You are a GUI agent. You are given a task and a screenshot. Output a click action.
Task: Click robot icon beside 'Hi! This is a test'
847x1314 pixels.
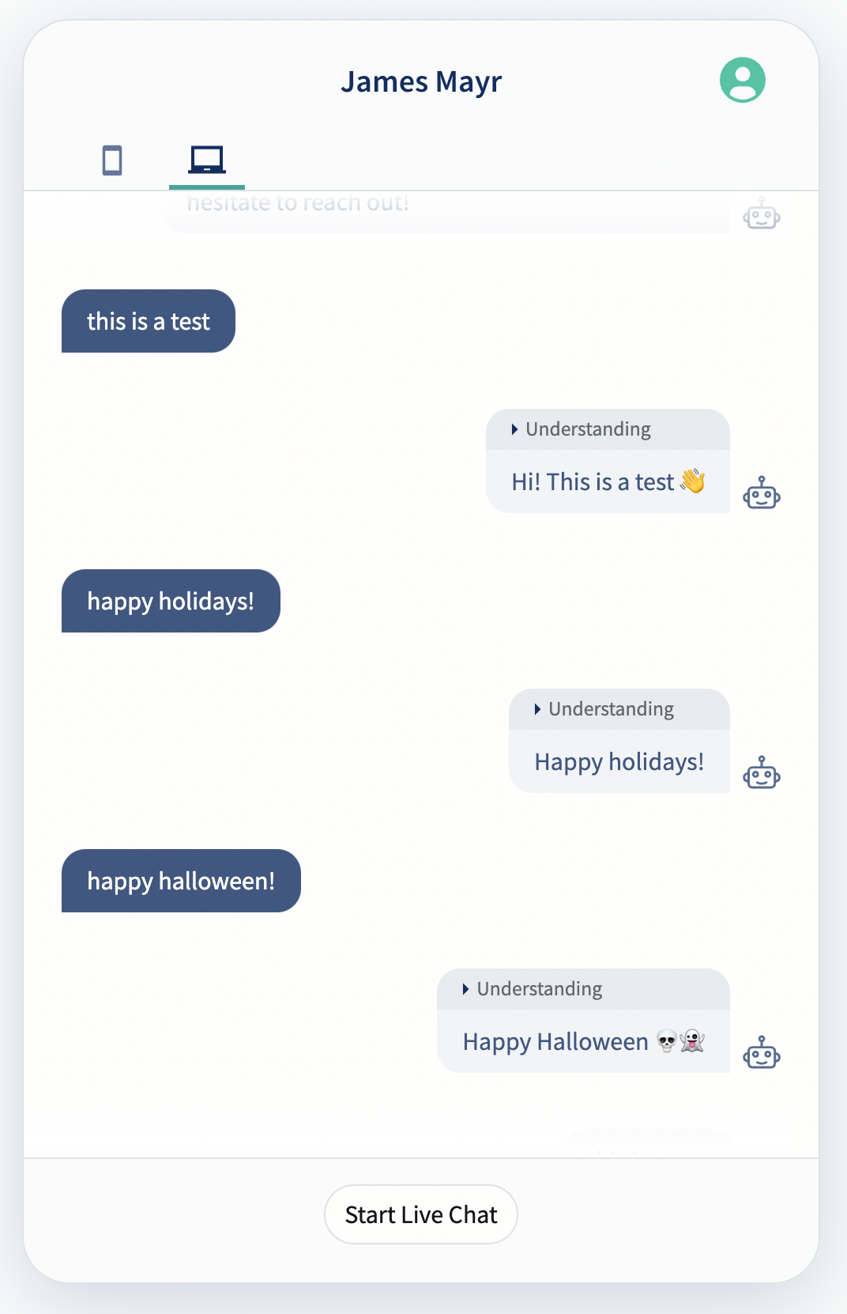point(762,493)
